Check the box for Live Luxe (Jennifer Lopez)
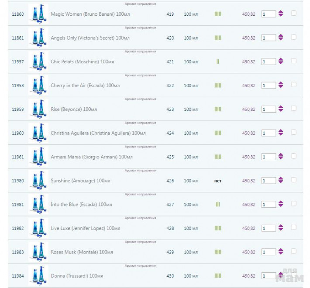The width and height of the screenshot is (310, 288). point(293,227)
